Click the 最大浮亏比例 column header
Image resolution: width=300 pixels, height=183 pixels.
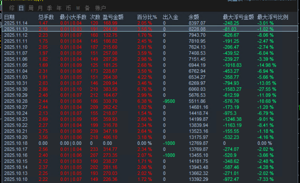point(273,17)
